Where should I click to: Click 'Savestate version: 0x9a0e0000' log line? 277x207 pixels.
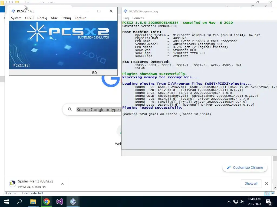click(150, 26)
